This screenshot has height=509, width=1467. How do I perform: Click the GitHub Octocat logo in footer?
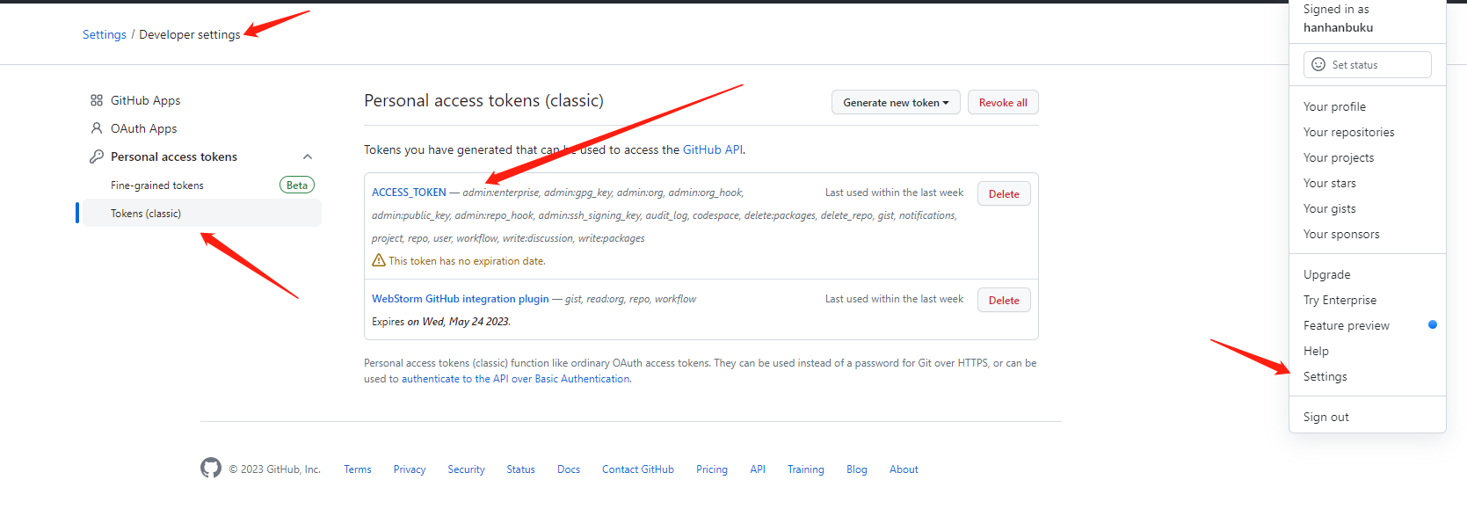[211, 468]
